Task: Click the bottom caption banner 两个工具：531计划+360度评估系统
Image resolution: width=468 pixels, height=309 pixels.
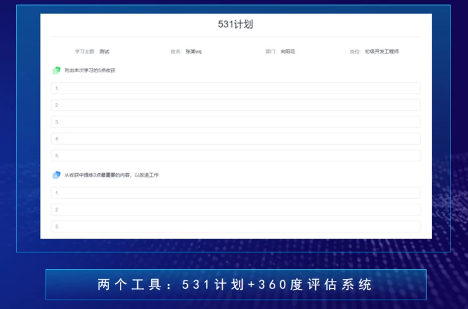Action: [235, 285]
